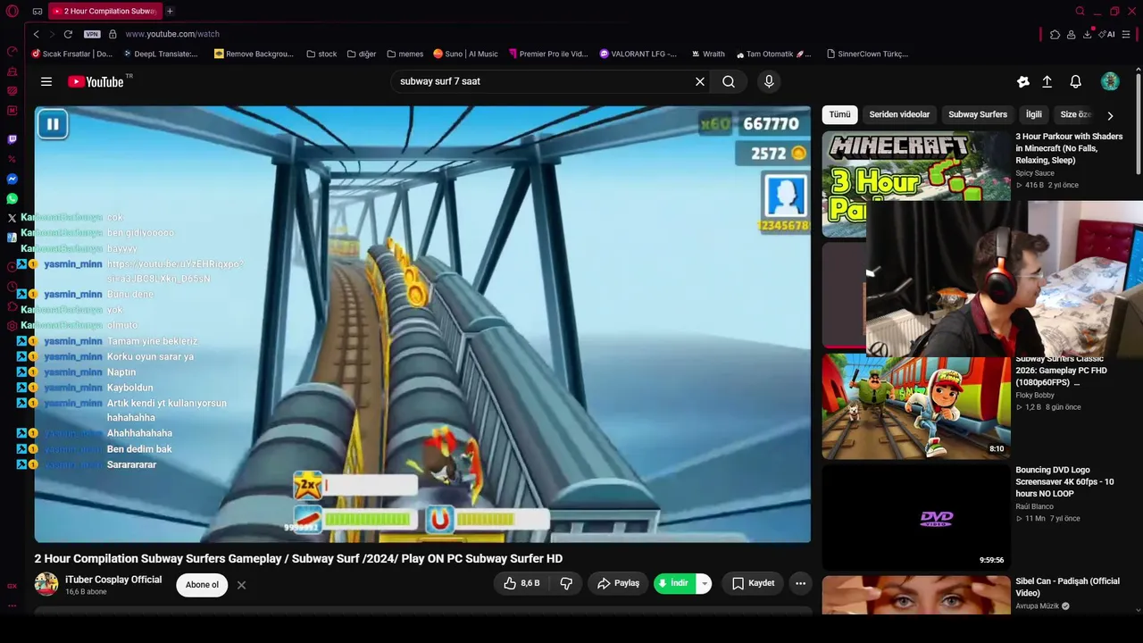Download video with green İndir button

tap(675, 583)
